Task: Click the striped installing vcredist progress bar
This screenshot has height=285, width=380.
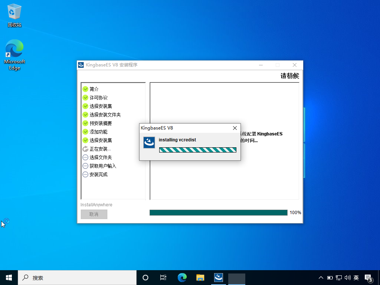Action: click(x=197, y=150)
